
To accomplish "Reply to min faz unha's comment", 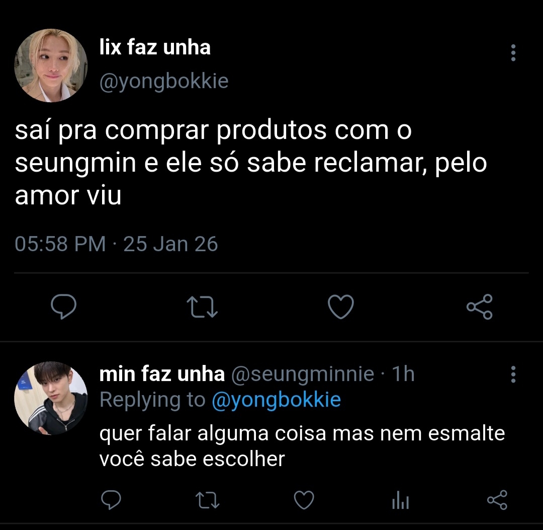I will [110, 500].
